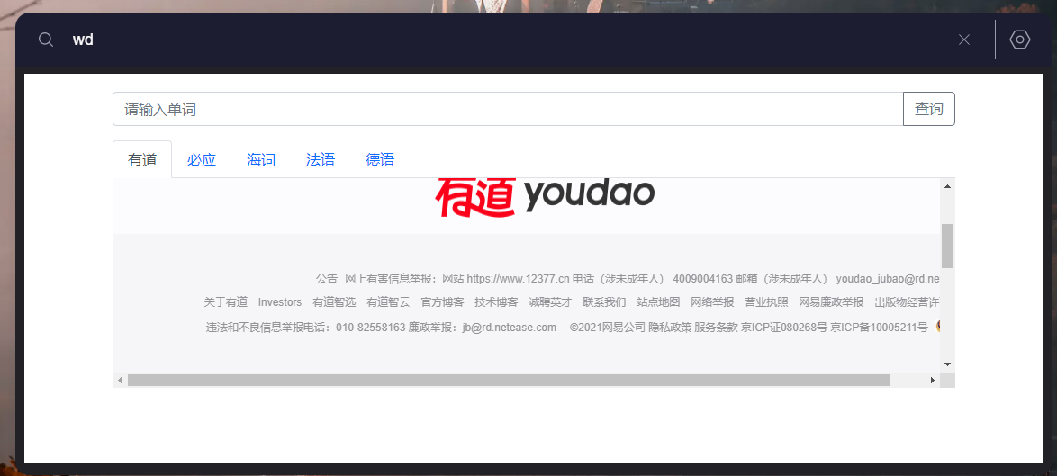Click the search magnifier icon
The height and width of the screenshot is (476, 1057).
[46, 40]
